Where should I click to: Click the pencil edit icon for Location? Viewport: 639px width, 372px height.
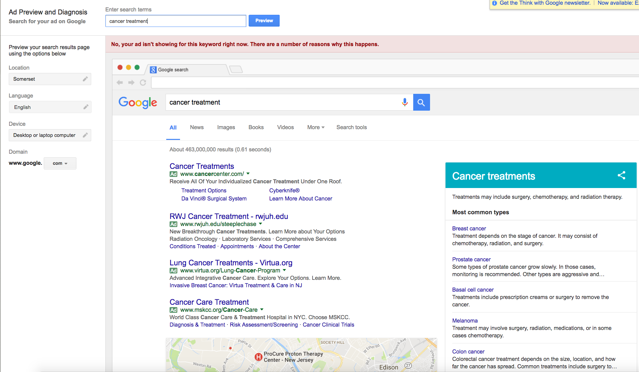point(85,79)
